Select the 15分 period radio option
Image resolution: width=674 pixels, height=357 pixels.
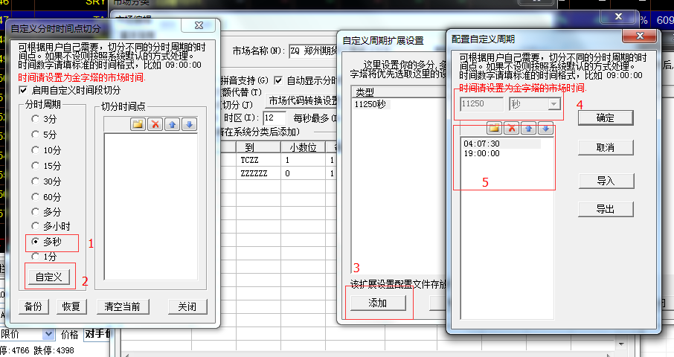[35, 165]
